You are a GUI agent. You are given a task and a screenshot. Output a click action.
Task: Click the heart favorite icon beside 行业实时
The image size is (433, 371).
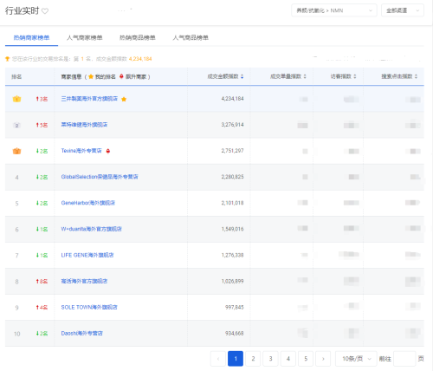45,11
